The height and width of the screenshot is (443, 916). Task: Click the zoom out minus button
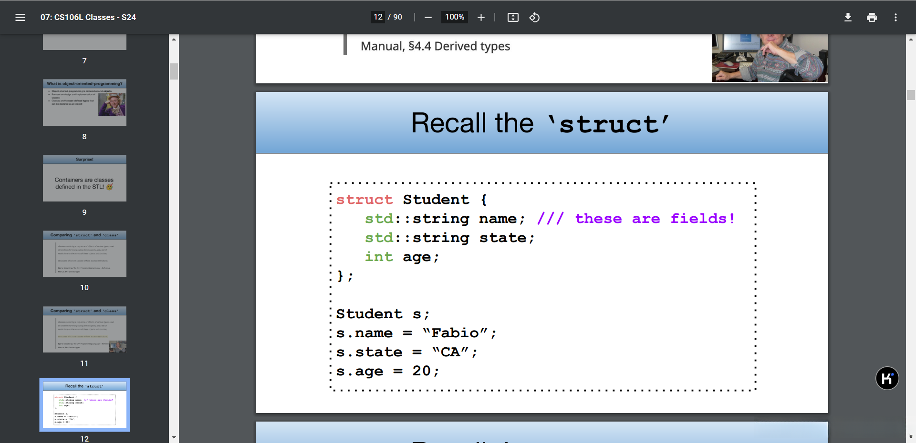[x=428, y=18]
